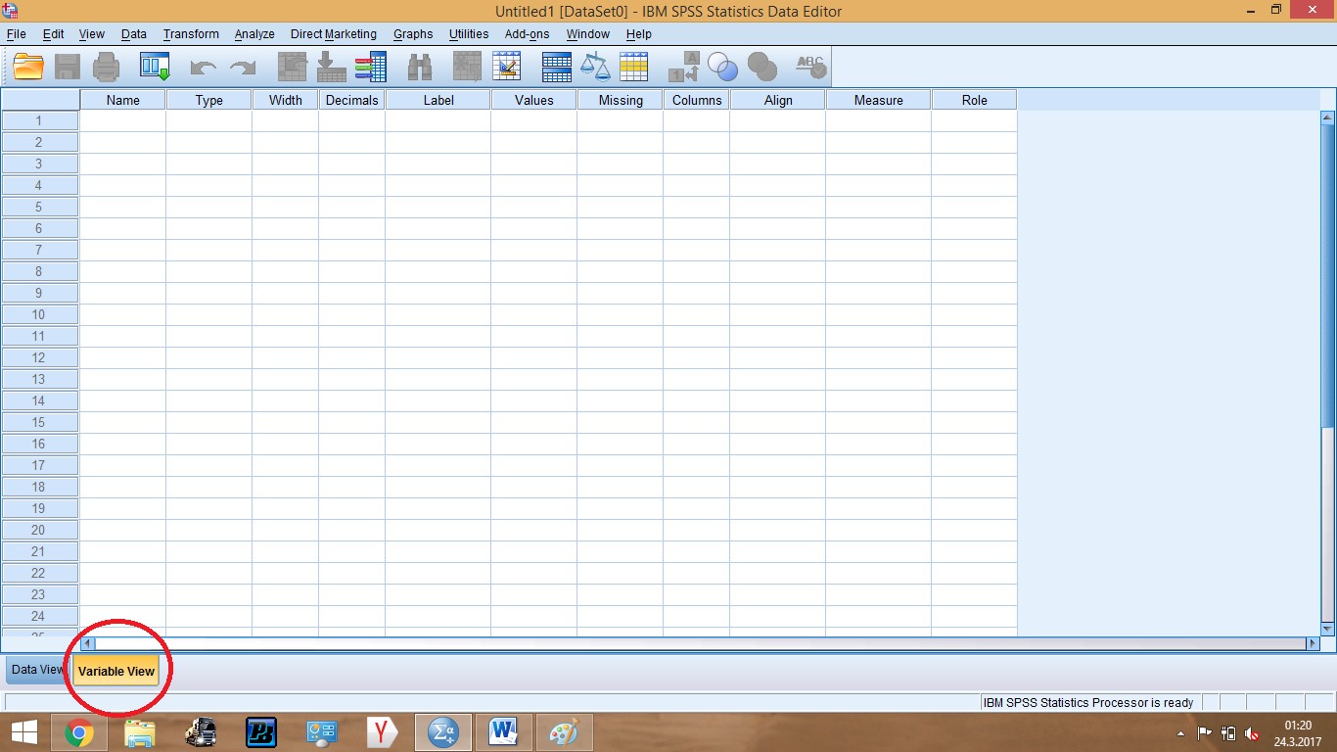Open the Utilities menu
The width and height of the screenshot is (1337, 752).
[469, 34]
